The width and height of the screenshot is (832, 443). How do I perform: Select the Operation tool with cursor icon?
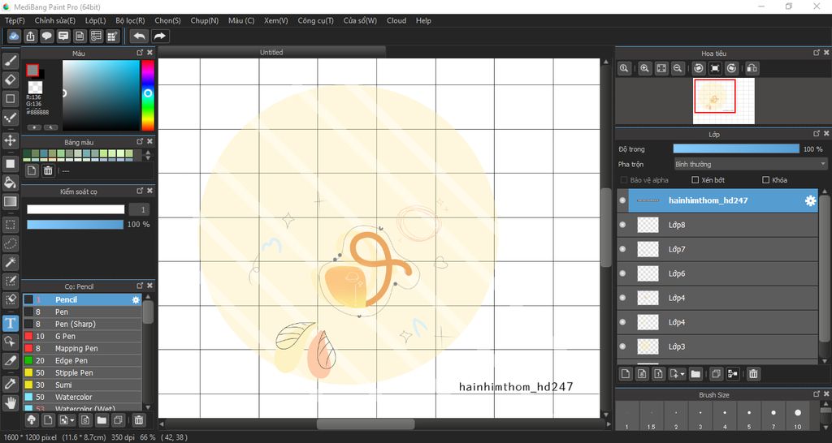10,342
